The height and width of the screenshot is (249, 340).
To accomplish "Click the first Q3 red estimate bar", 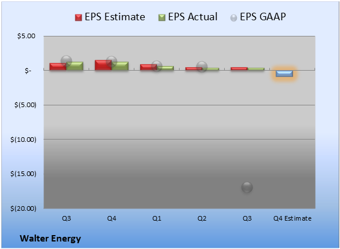I will tap(58, 67).
